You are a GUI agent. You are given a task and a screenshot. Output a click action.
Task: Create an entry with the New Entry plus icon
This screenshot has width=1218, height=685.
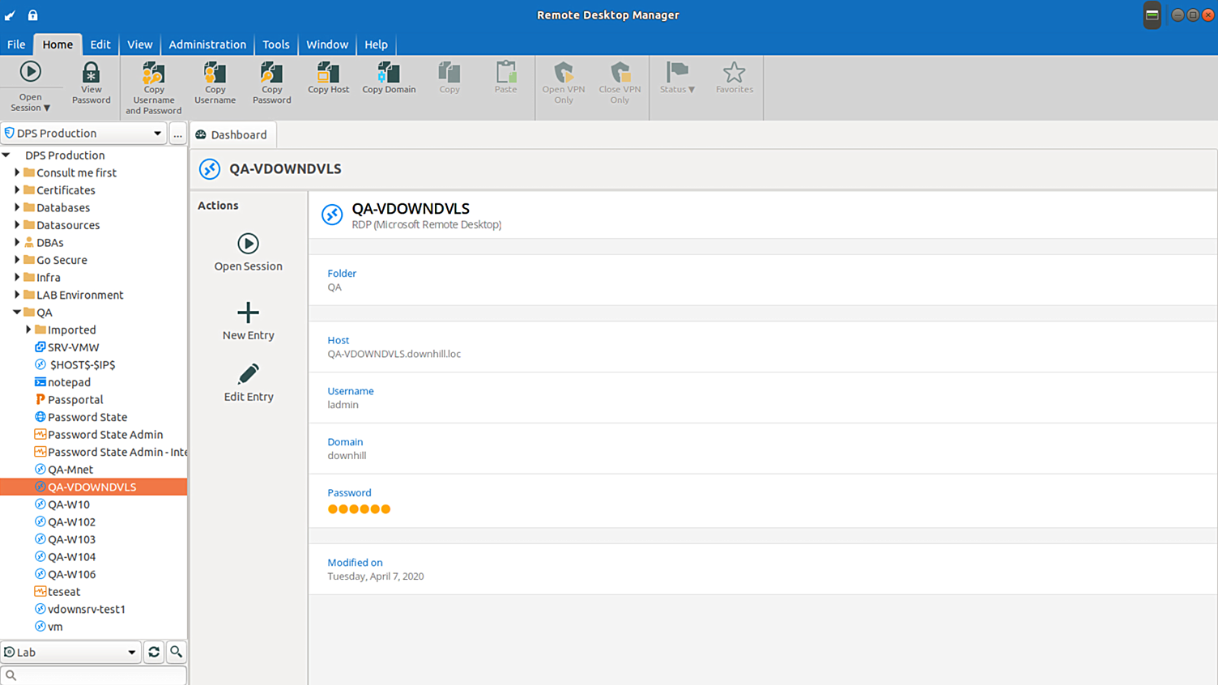[x=248, y=312]
